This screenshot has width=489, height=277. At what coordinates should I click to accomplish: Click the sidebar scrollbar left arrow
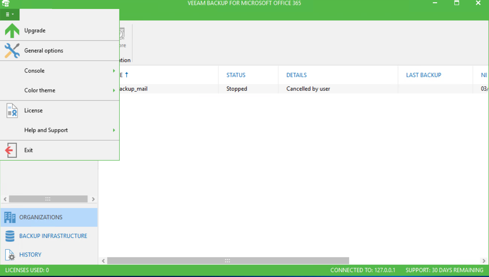point(5,199)
